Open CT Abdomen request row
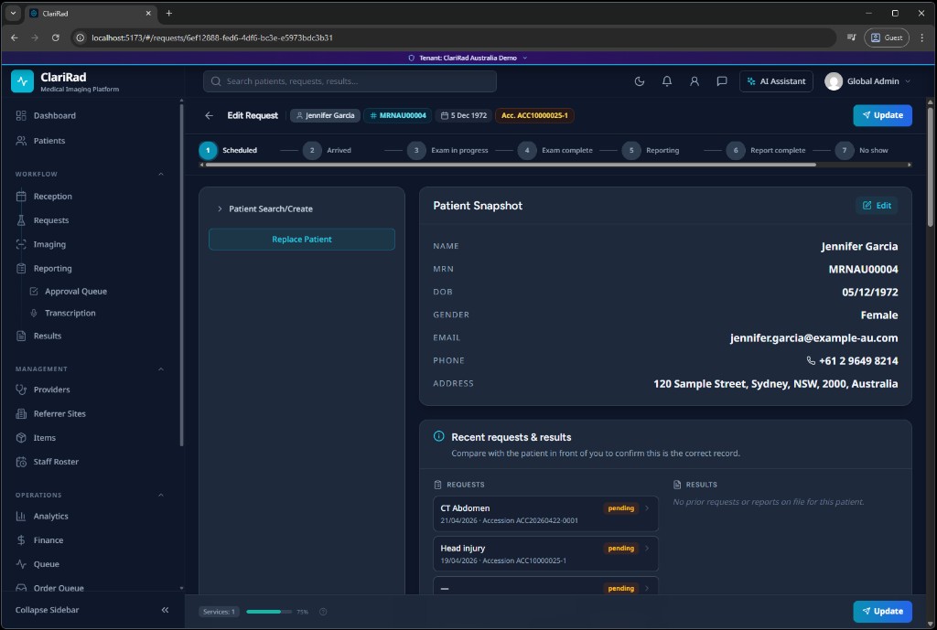 coord(545,514)
